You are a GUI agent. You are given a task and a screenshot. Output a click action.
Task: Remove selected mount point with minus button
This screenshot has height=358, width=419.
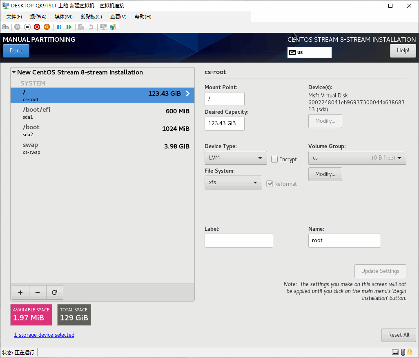coord(38,293)
